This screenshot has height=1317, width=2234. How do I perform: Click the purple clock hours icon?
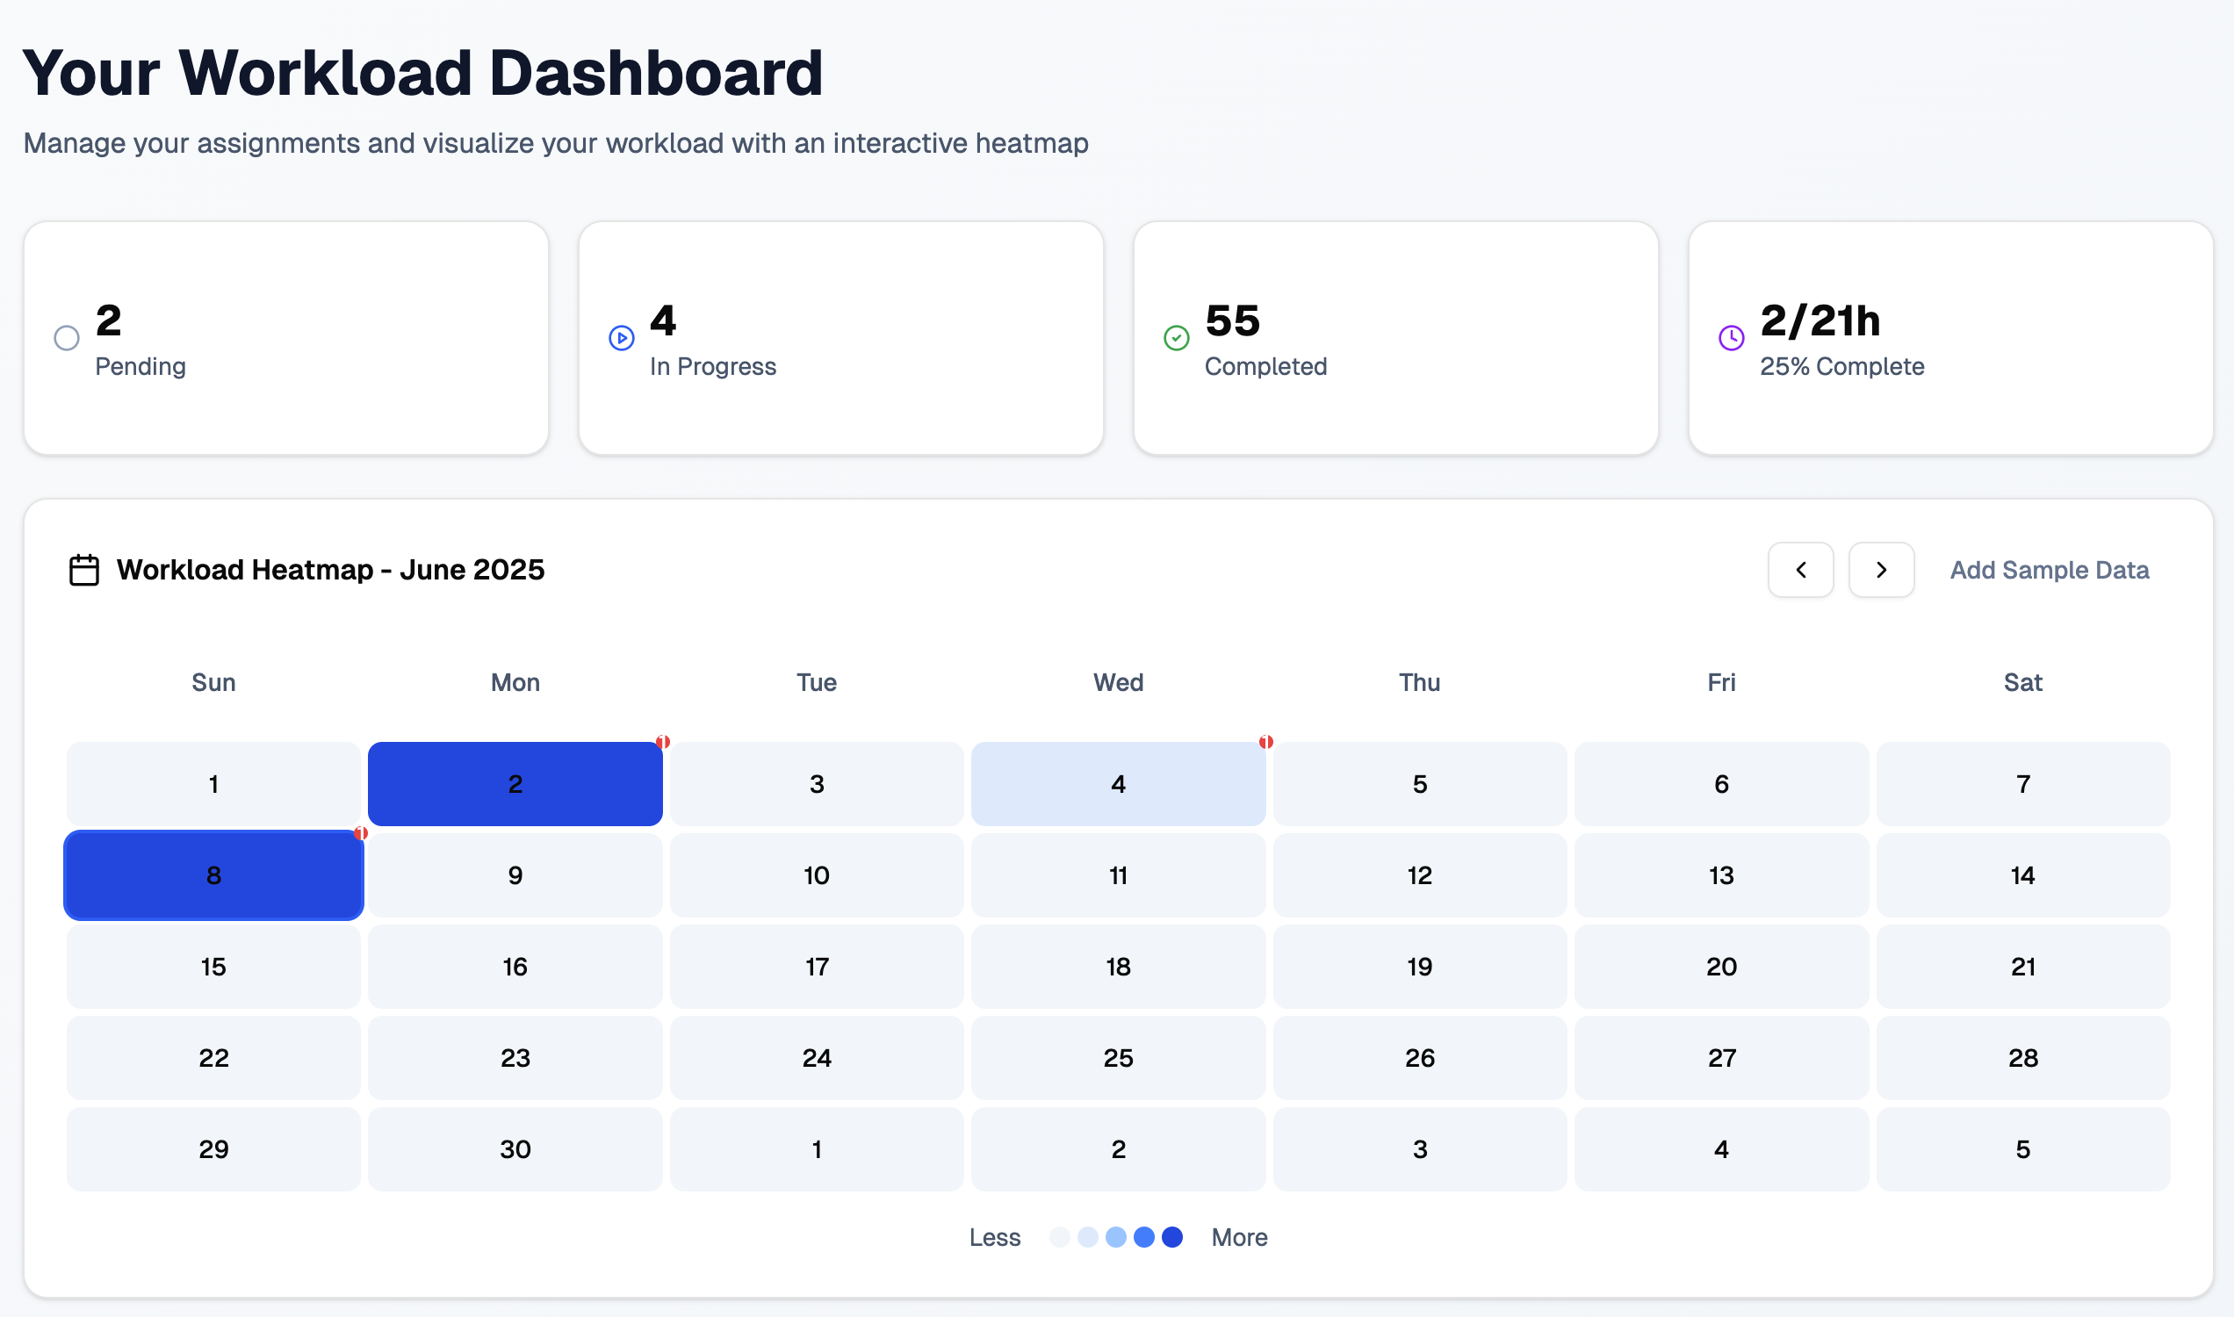coord(1731,338)
